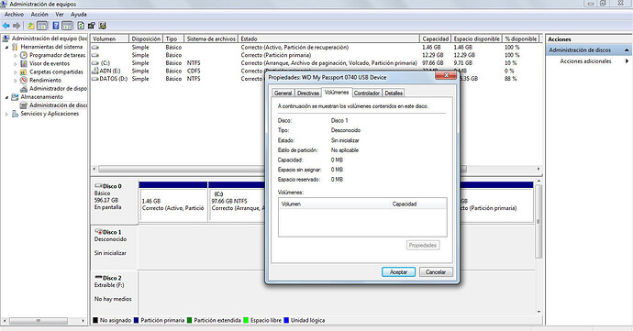Click the Rendimiento gauge icon
This screenshot has width=633, height=331.
[x=24, y=80]
